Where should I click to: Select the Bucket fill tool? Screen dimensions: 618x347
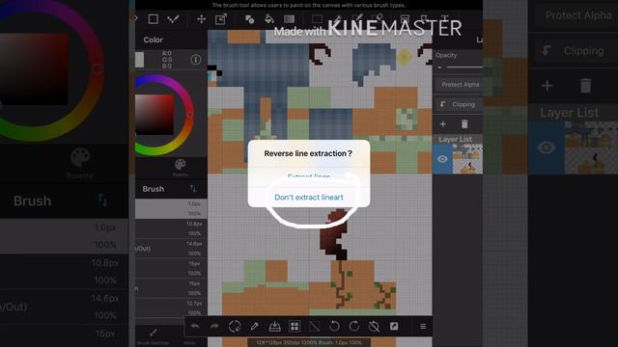(x=269, y=19)
